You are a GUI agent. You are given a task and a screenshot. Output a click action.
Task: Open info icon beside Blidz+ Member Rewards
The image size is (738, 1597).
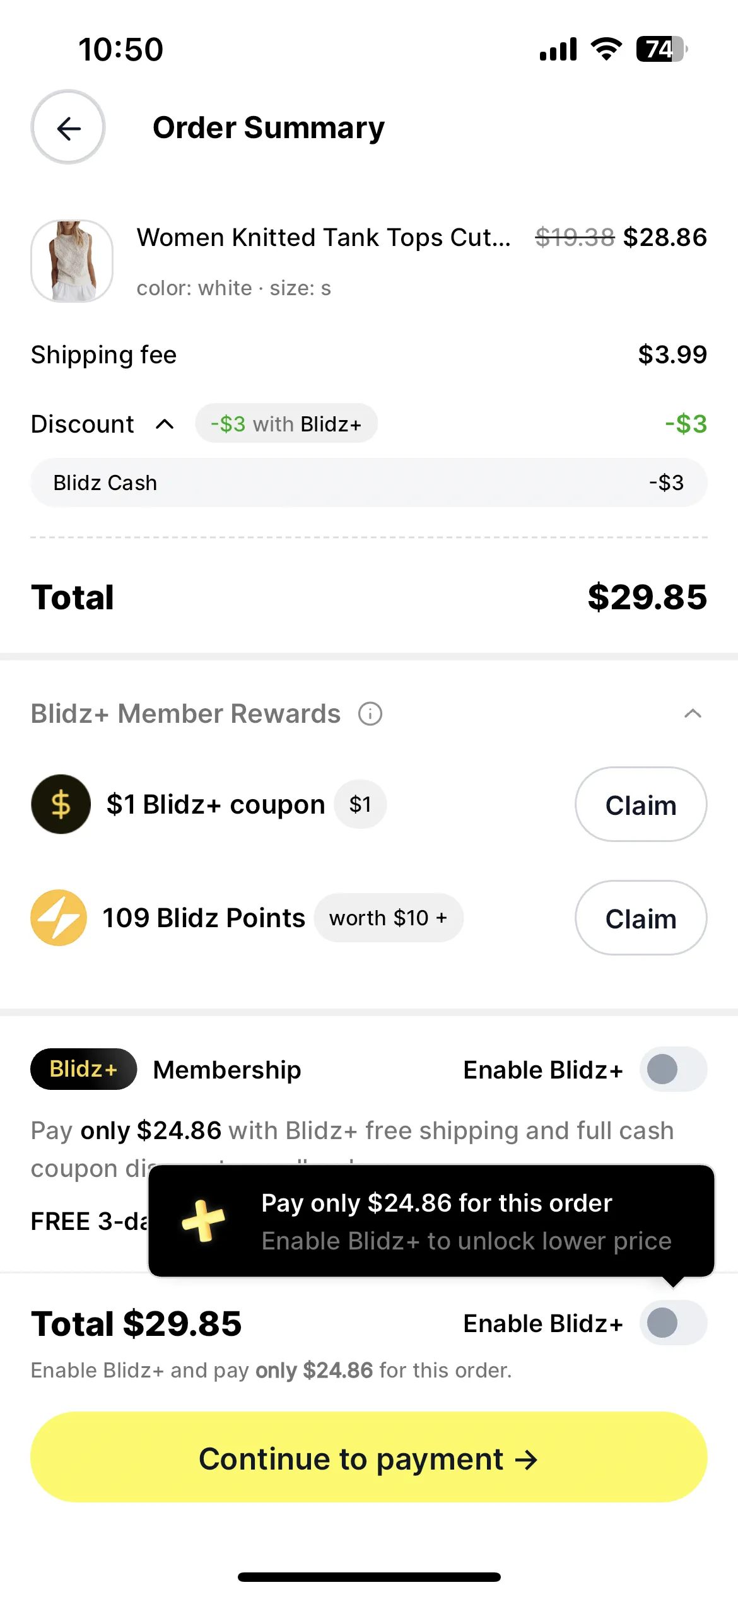(370, 714)
